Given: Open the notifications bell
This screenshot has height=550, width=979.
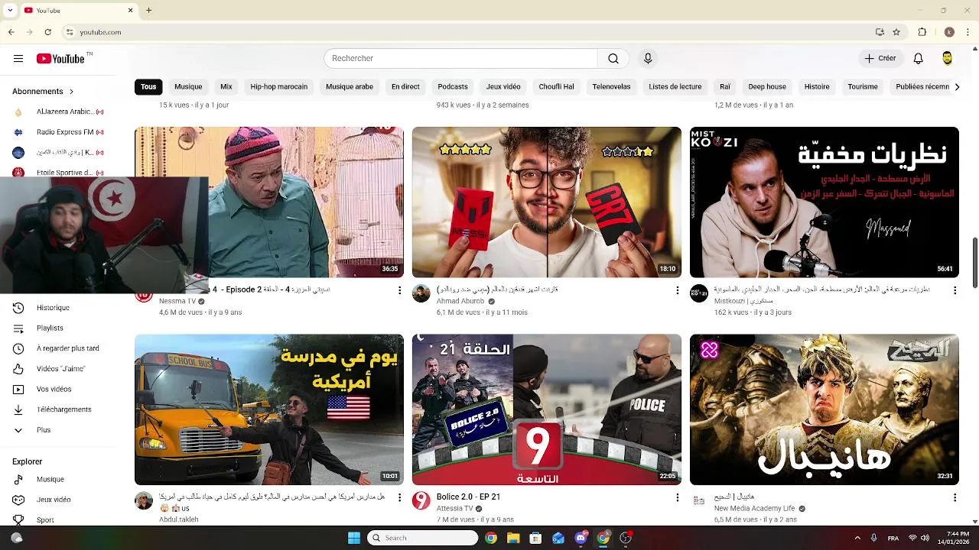Looking at the screenshot, I should click(919, 59).
